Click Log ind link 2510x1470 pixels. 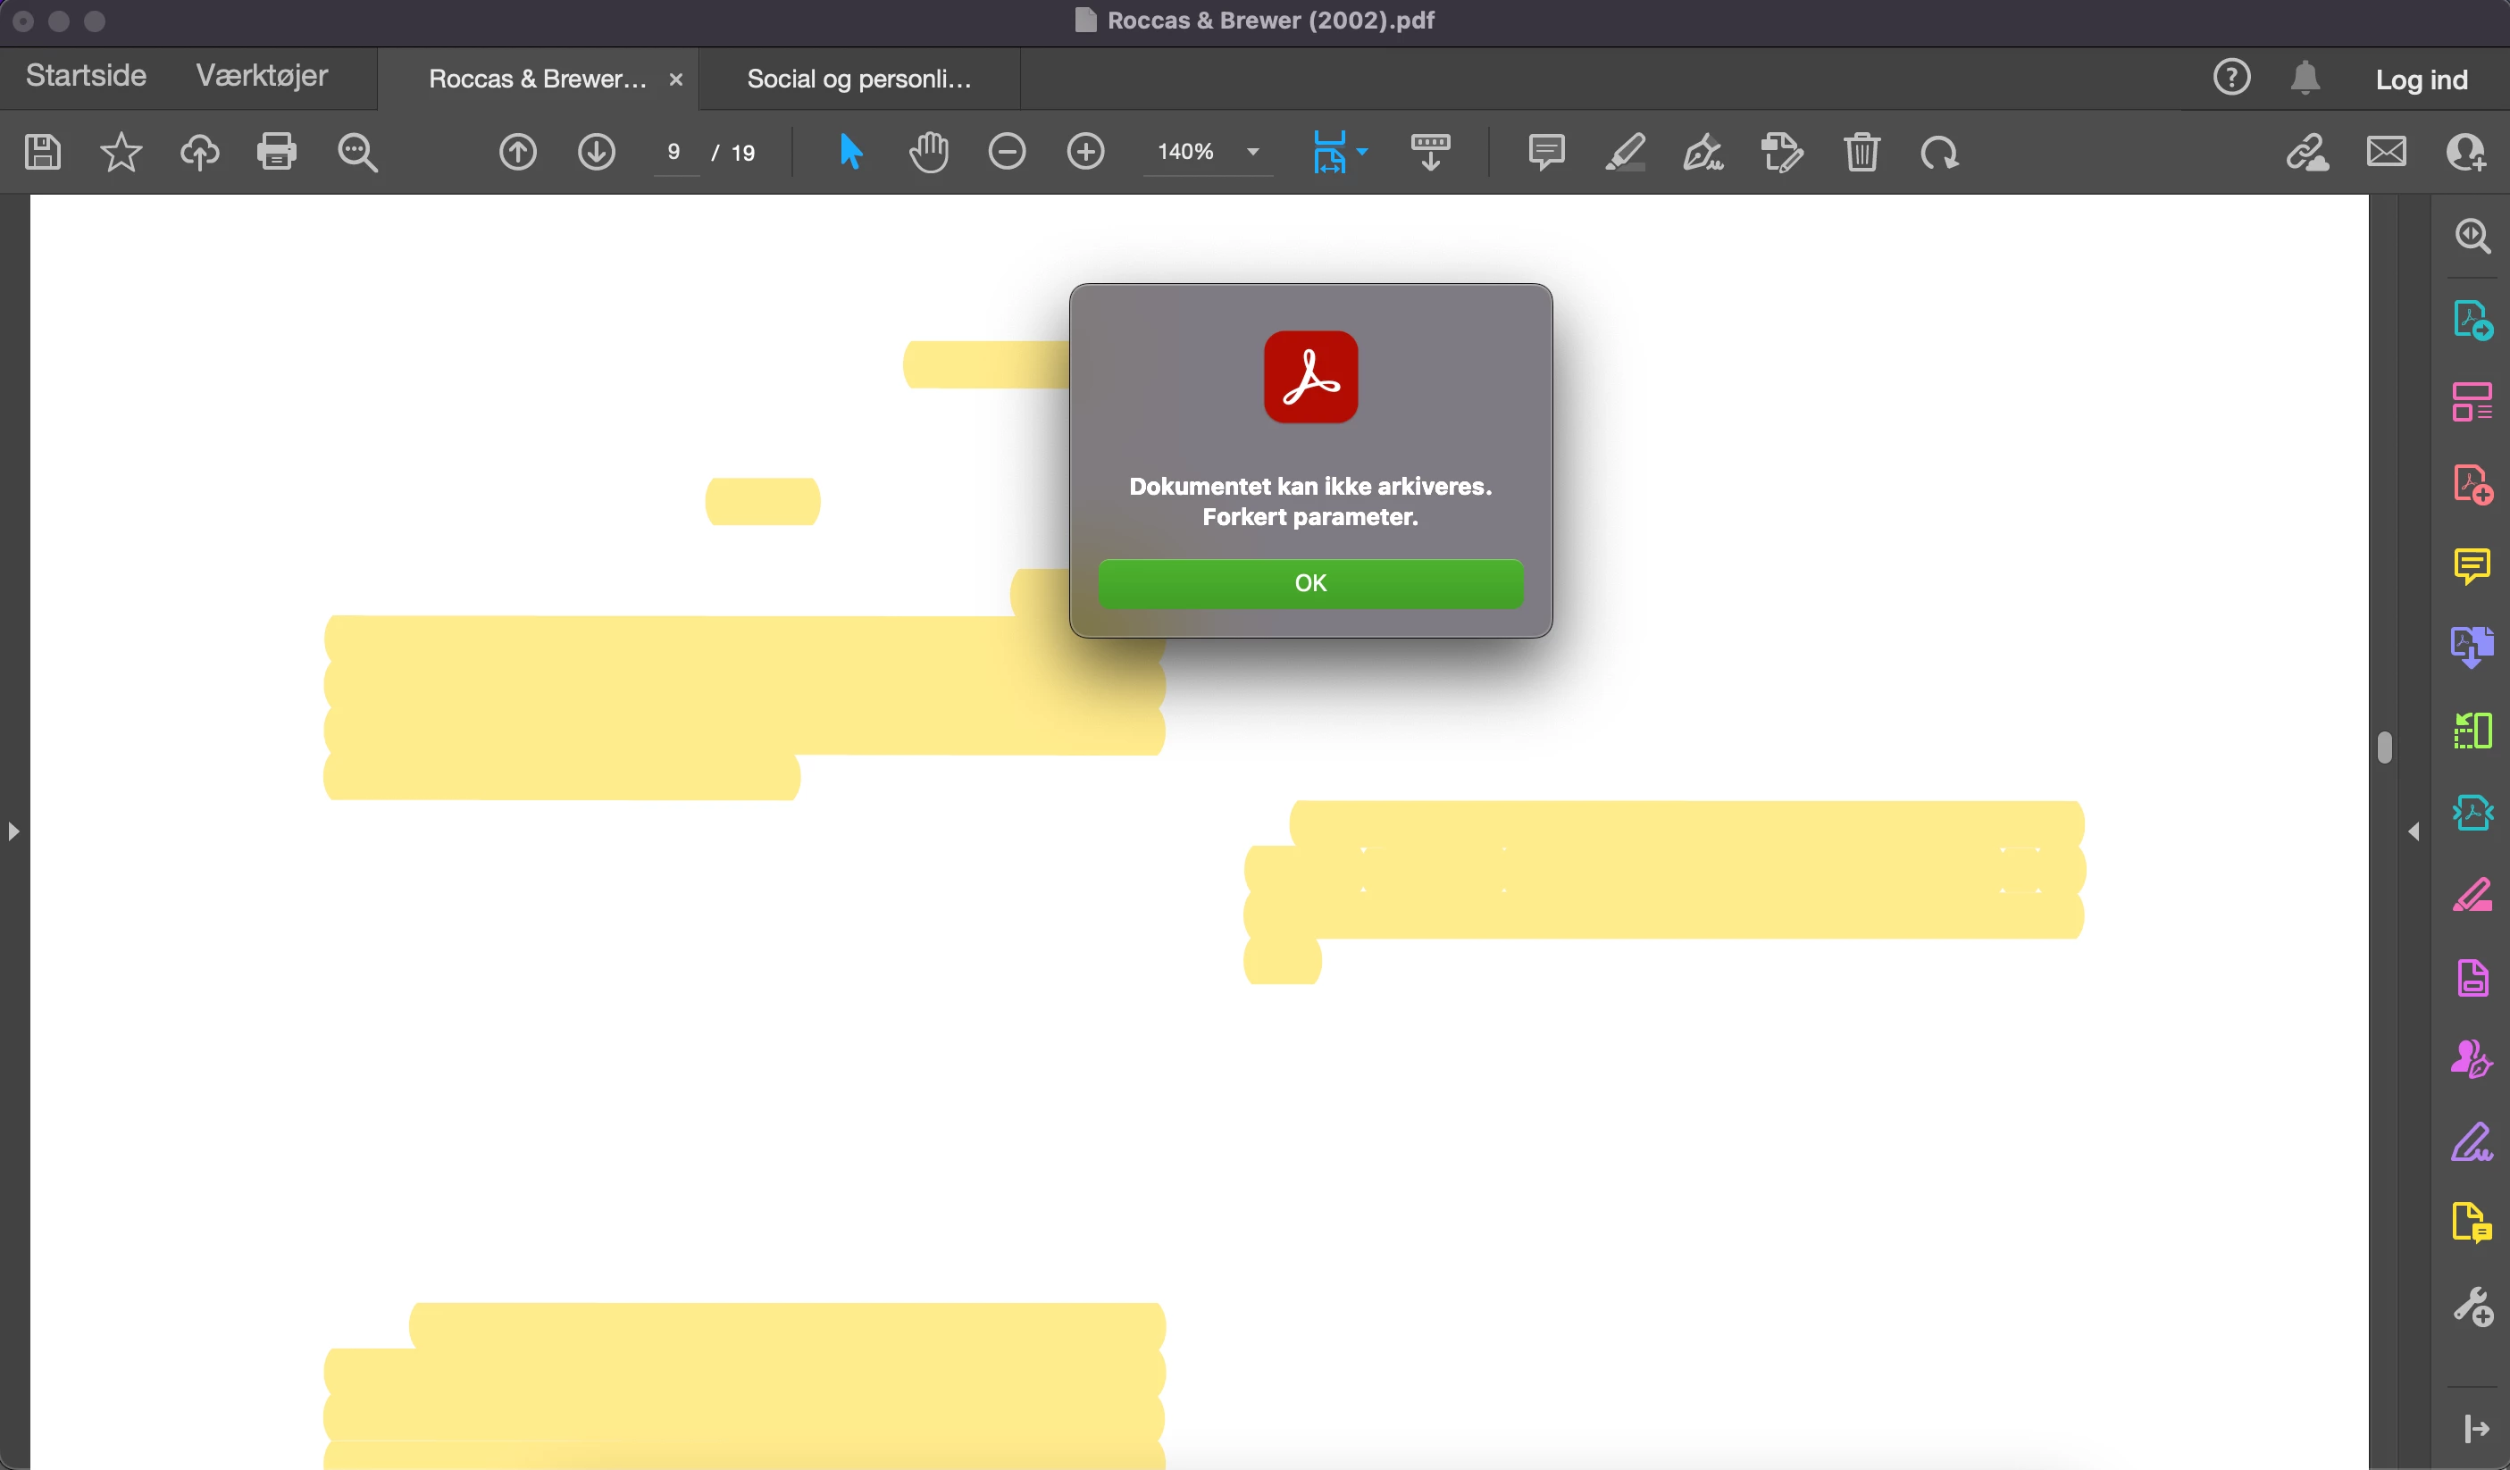click(x=2421, y=79)
